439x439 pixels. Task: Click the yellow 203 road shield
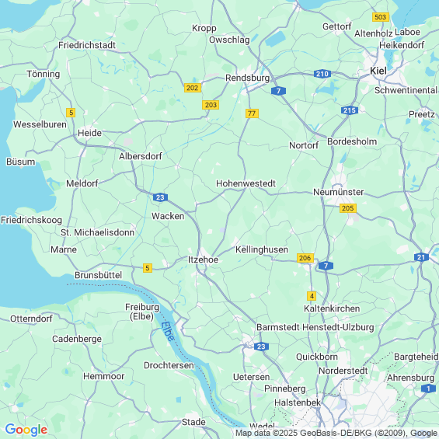click(211, 105)
